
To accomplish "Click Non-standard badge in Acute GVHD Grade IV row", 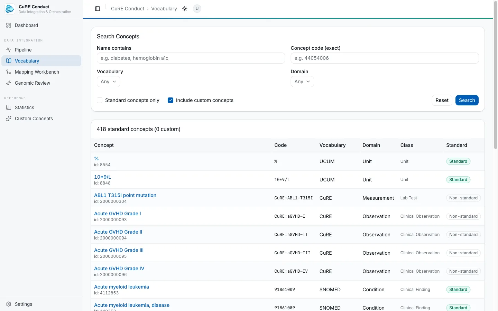I will [x=463, y=271].
